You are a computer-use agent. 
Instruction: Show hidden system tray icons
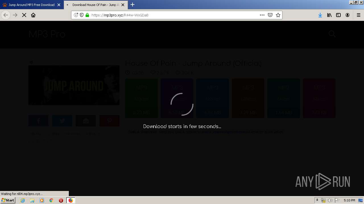(x=317, y=200)
